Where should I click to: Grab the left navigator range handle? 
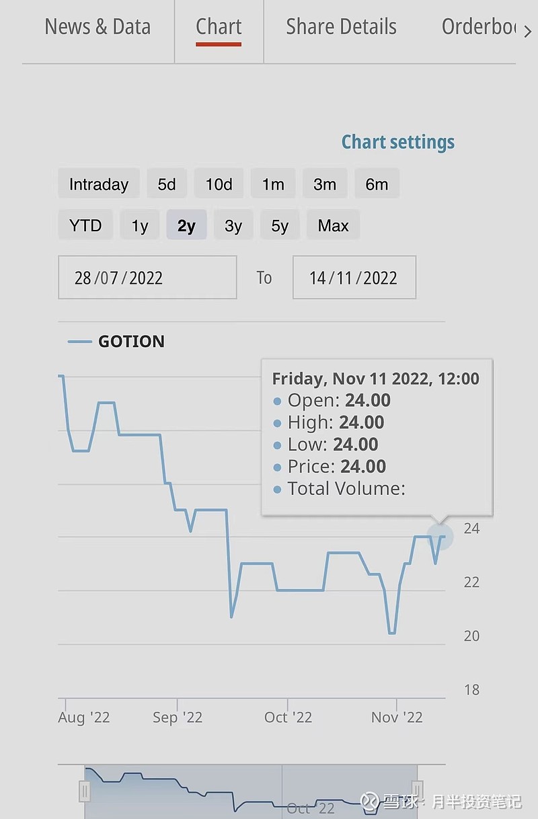coord(85,790)
